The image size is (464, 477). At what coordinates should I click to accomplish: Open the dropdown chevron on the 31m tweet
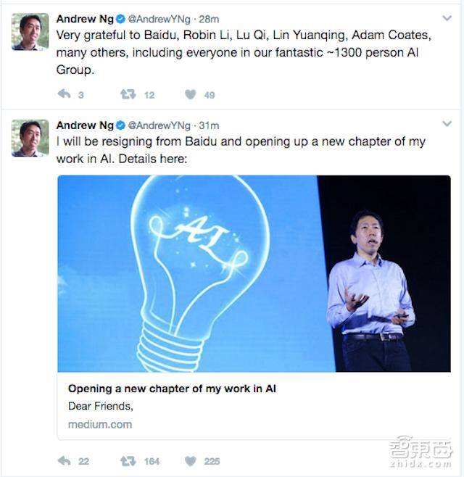(x=447, y=124)
